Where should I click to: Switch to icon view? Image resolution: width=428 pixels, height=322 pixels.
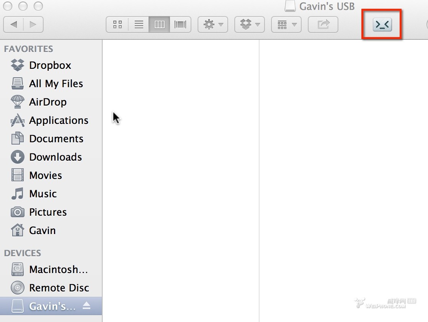tap(117, 24)
